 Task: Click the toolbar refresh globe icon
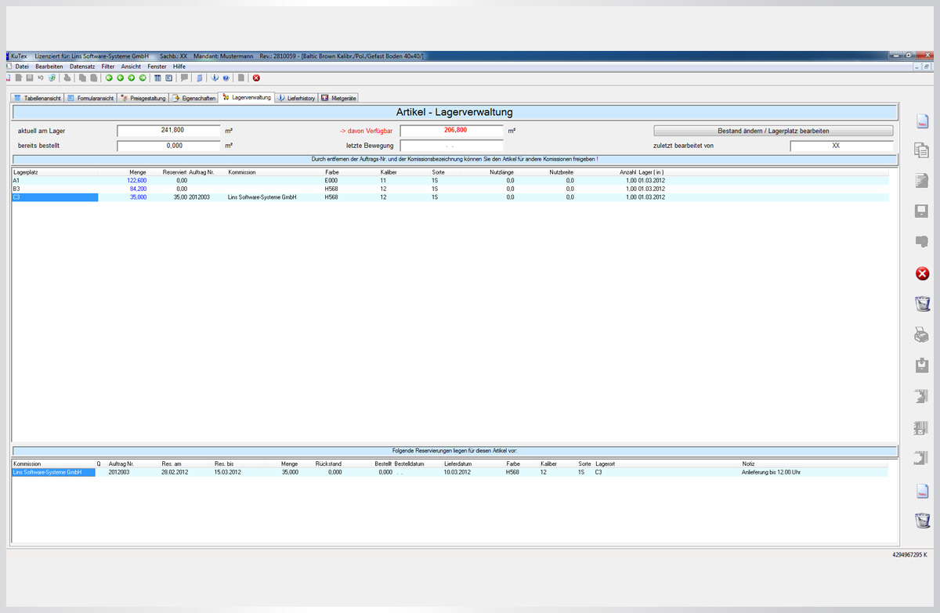[x=52, y=78]
